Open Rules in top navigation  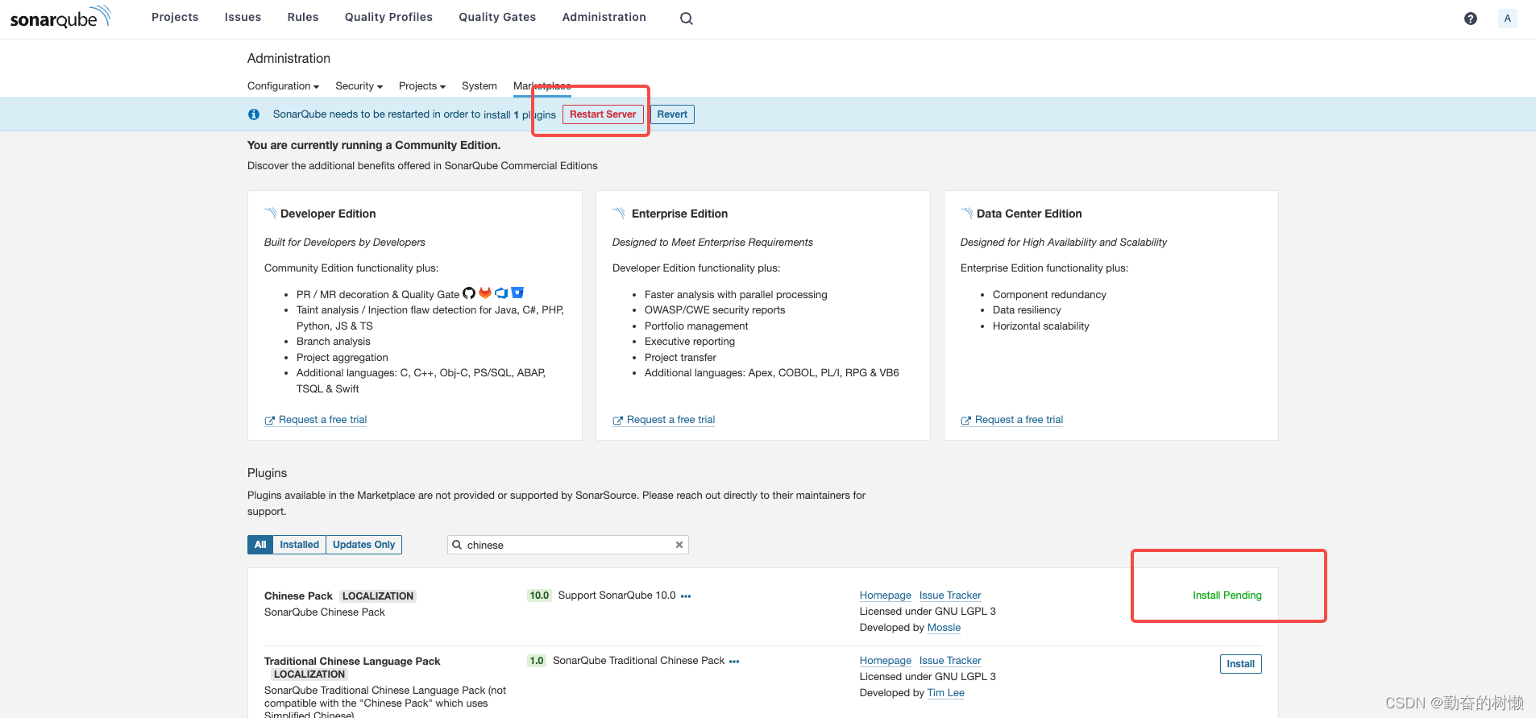pos(303,17)
